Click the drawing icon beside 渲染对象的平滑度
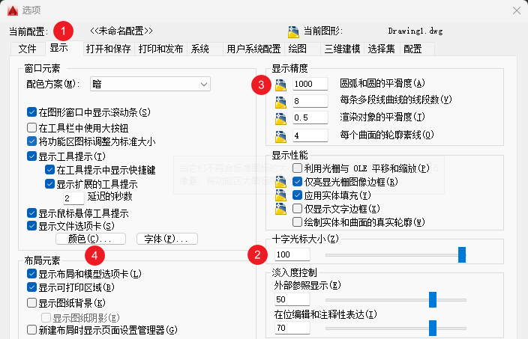 281,118
